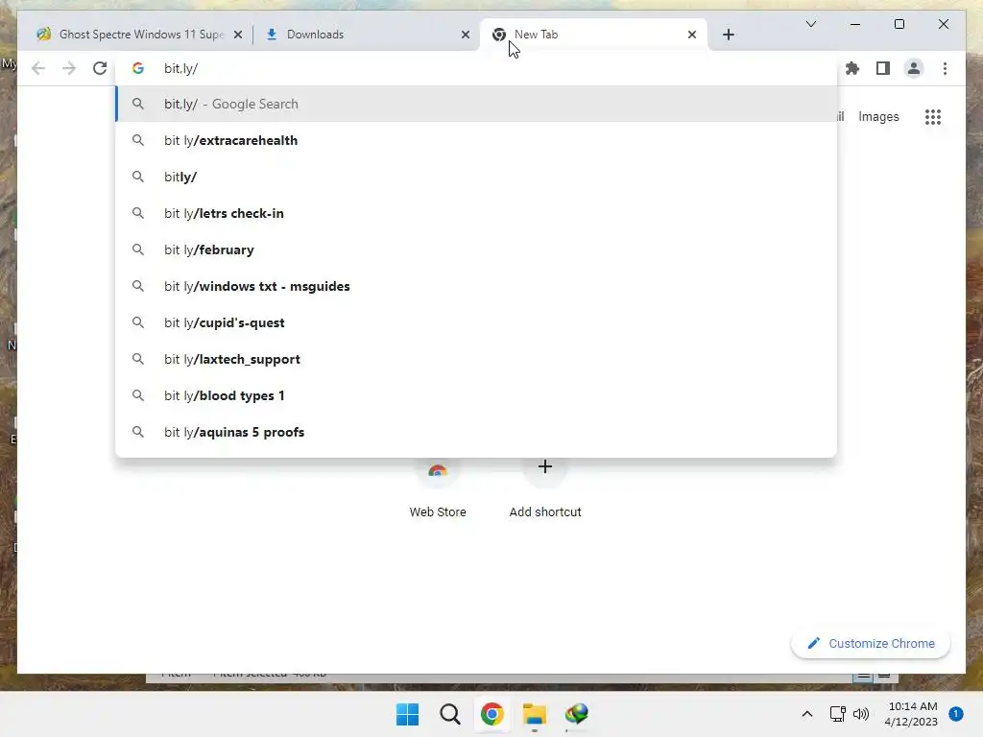The height and width of the screenshot is (737, 983).
Task: Toggle the Chrome side panel icon
Action: [883, 68]
